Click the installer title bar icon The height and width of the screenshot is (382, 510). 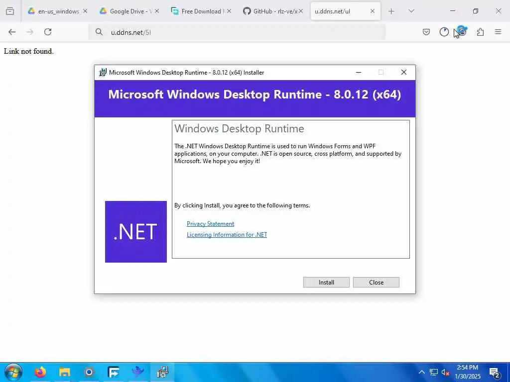click(103, 72)
